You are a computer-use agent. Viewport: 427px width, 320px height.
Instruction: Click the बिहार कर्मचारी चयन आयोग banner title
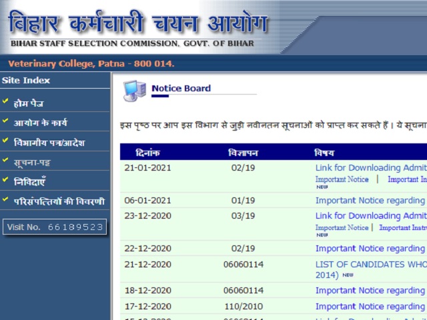pyautogui.click(x=138, y=23)
